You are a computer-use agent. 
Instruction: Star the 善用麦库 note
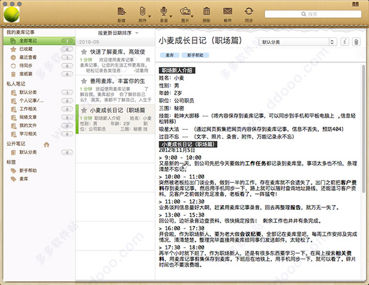84,81
